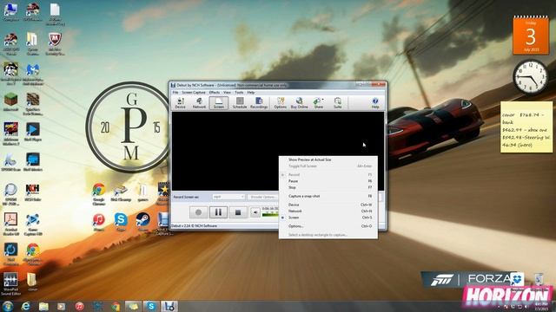This screenshot has width=556, height=312.
Task: Select Network in the context menu
Action: click(328, 211)
